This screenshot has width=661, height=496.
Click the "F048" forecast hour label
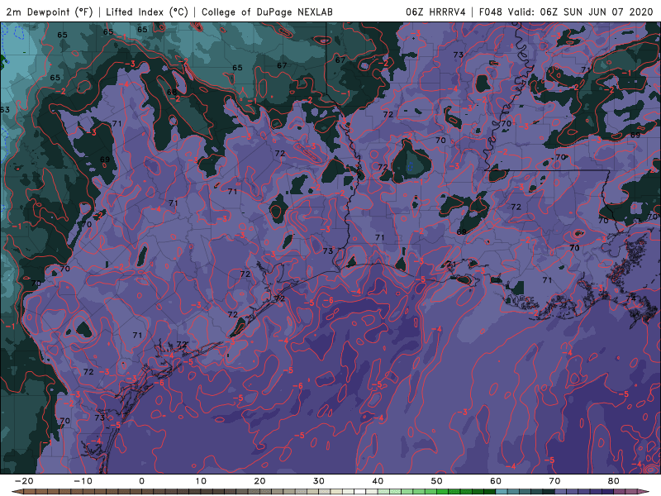(491, 12)
